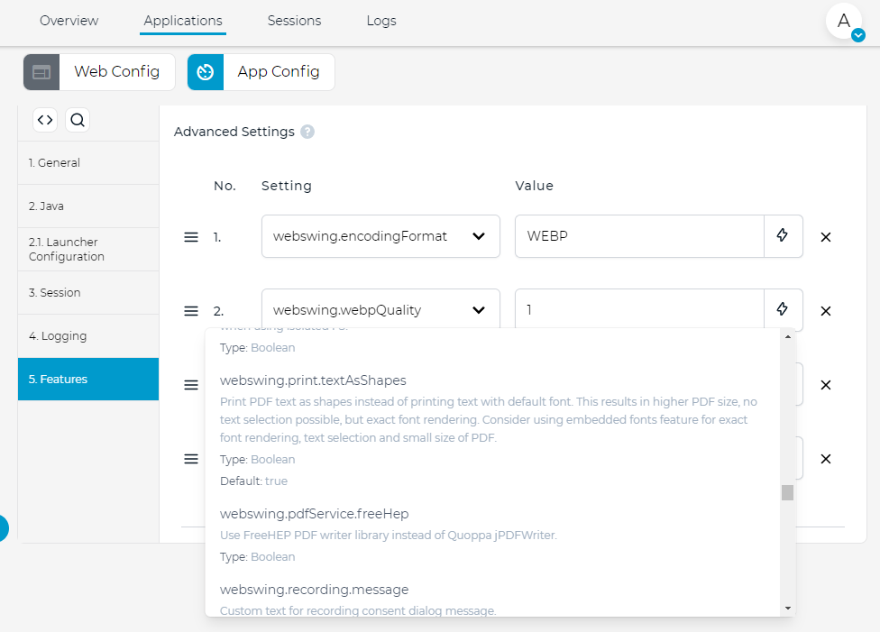This screenshot has height=632, width=880.
Task: Select the Applications tab
Action: pos(183,21)
